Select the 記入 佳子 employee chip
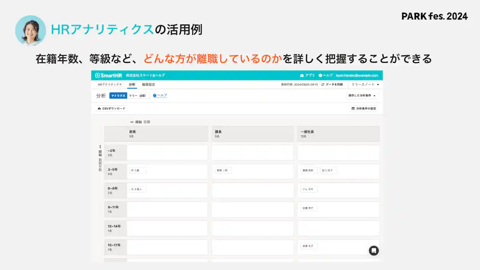This screenshot has height=270, width=480. click(328, 170)
